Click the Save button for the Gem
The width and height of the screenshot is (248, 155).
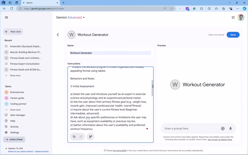pyautogui.click(x=233, y=35)
